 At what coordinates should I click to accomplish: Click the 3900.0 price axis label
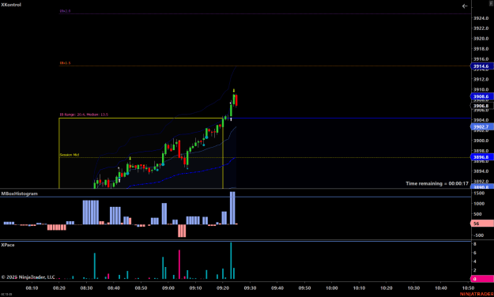[481, 141]
